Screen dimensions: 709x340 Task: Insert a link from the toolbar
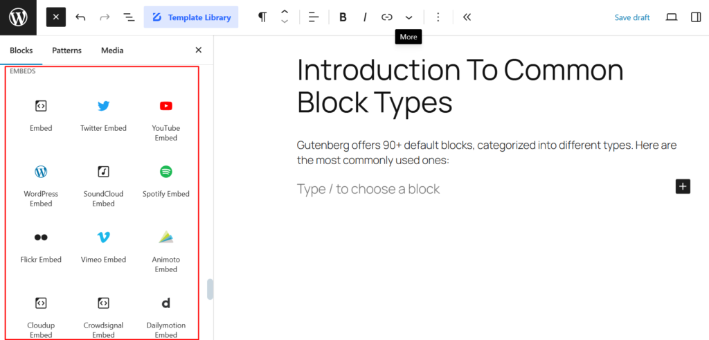coord(386,17)
